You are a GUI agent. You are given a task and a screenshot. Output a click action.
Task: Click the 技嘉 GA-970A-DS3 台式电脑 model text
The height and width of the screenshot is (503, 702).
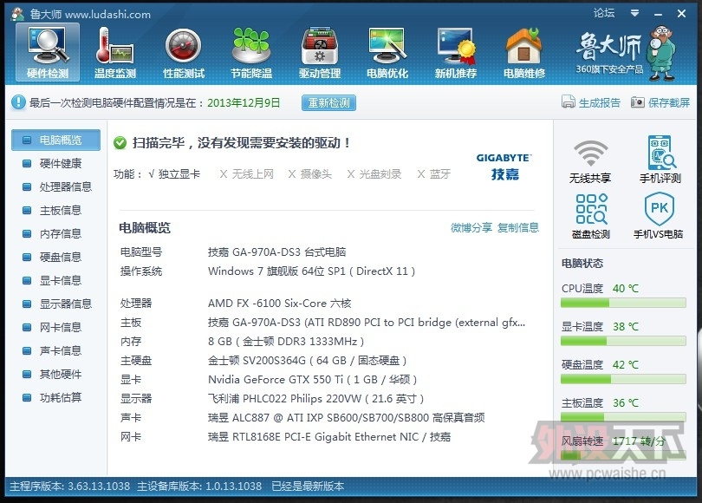pyautogui.click(x=276, y=251)
